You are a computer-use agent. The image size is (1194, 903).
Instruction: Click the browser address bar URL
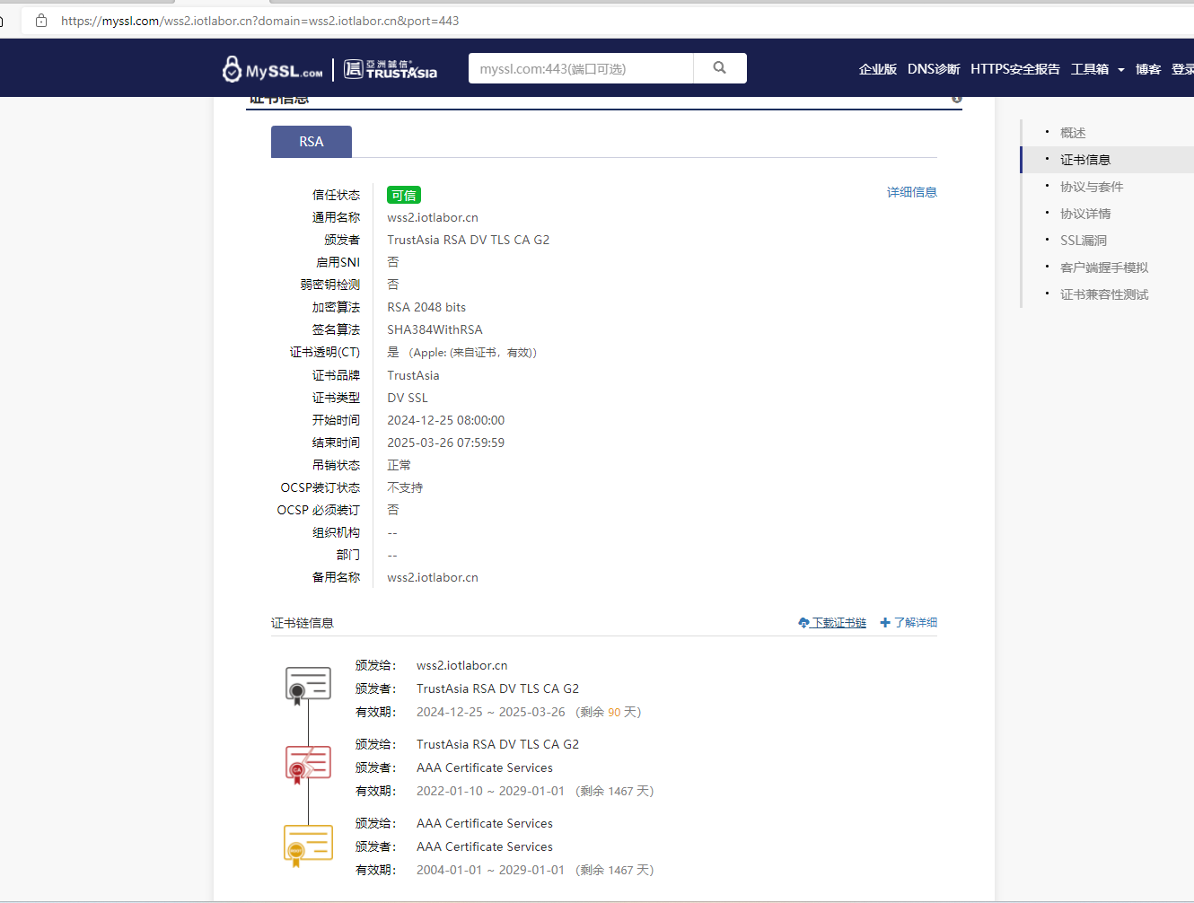(260, 21)
